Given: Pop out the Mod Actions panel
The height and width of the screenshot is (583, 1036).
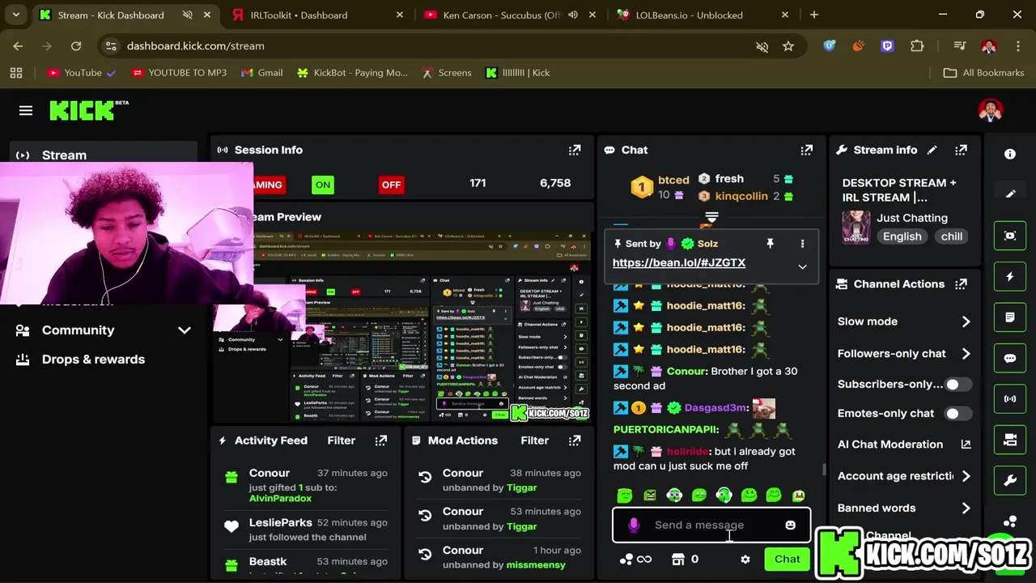Looking at the screenshot, I should (x=575, y=440).
